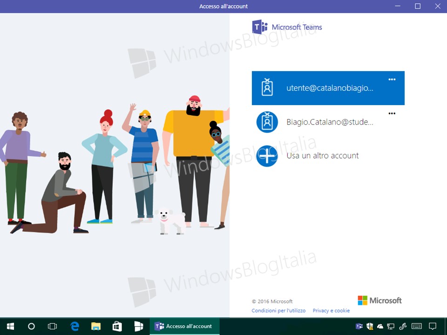Click the round badge icon of Biagio.Catalano
Image resolution: width=447 pixels, height=335 pixels.
click(267, 122)
